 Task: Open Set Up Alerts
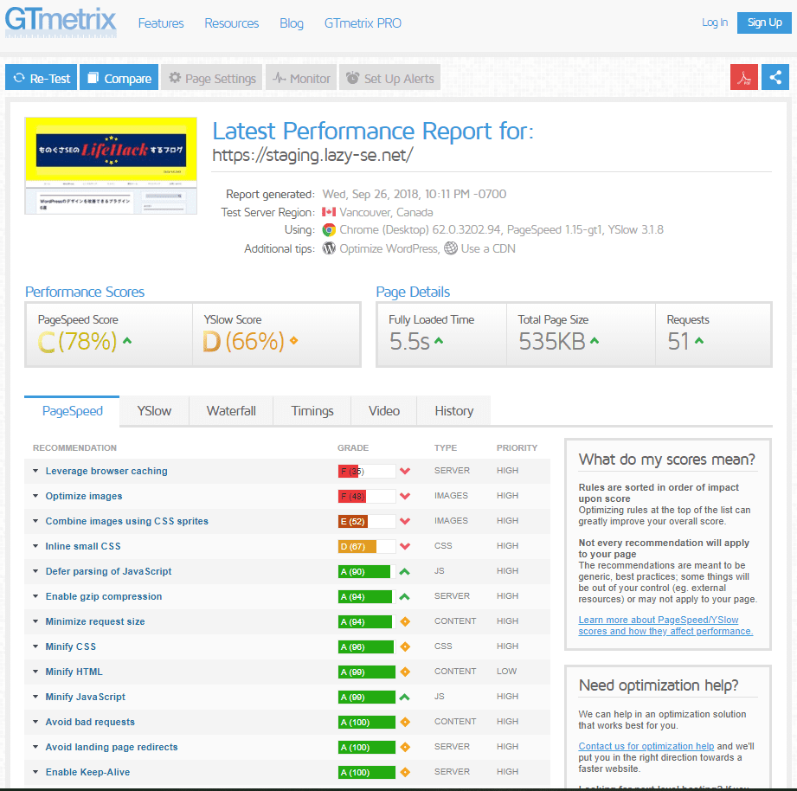[389, 77]
